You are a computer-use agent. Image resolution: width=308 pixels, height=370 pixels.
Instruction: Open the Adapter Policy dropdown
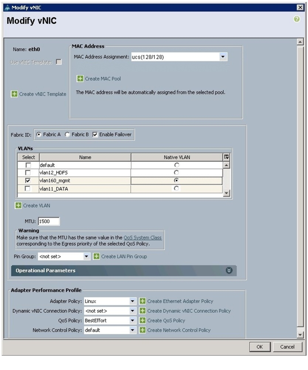click(x=133, y=301)
